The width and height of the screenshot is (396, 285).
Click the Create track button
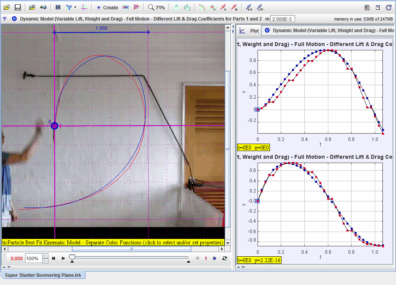coord(107,7)
